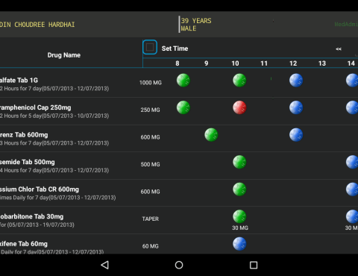
Task: Tap green dose at 9 for Tab 600mg every 3 hours
Action: [211, 135]
